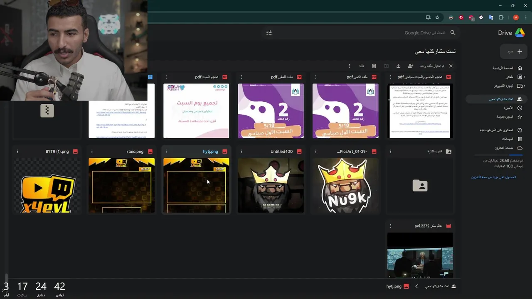
Task: Expand the My Drive (ملفاتي) tree arrow
Action: pos(525,77)
